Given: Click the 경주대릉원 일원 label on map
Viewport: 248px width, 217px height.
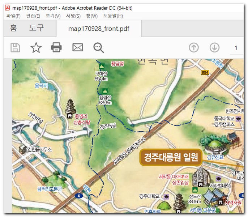Looking at the screenshot, I should [171, 158].
